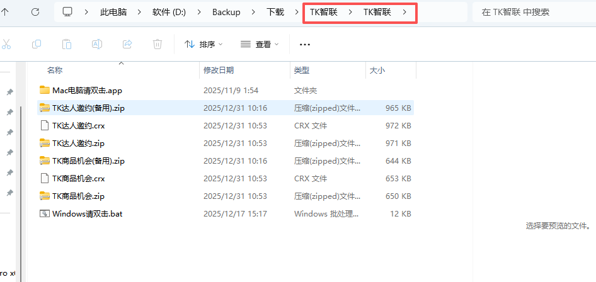
Task: Select the TK商品机会.crx file
Action: point(78,178)
